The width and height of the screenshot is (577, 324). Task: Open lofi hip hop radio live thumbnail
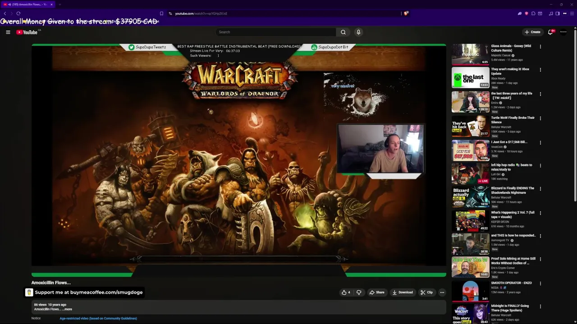click(x=470, y=174)
